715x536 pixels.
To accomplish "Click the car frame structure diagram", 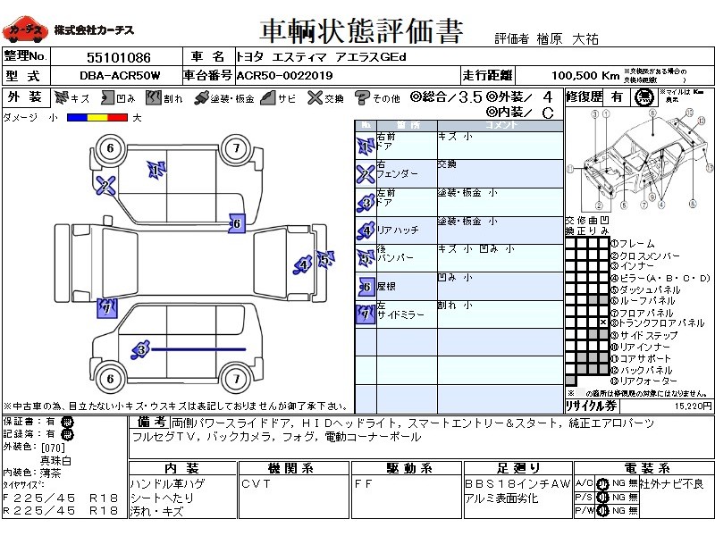I will [638, 159].
